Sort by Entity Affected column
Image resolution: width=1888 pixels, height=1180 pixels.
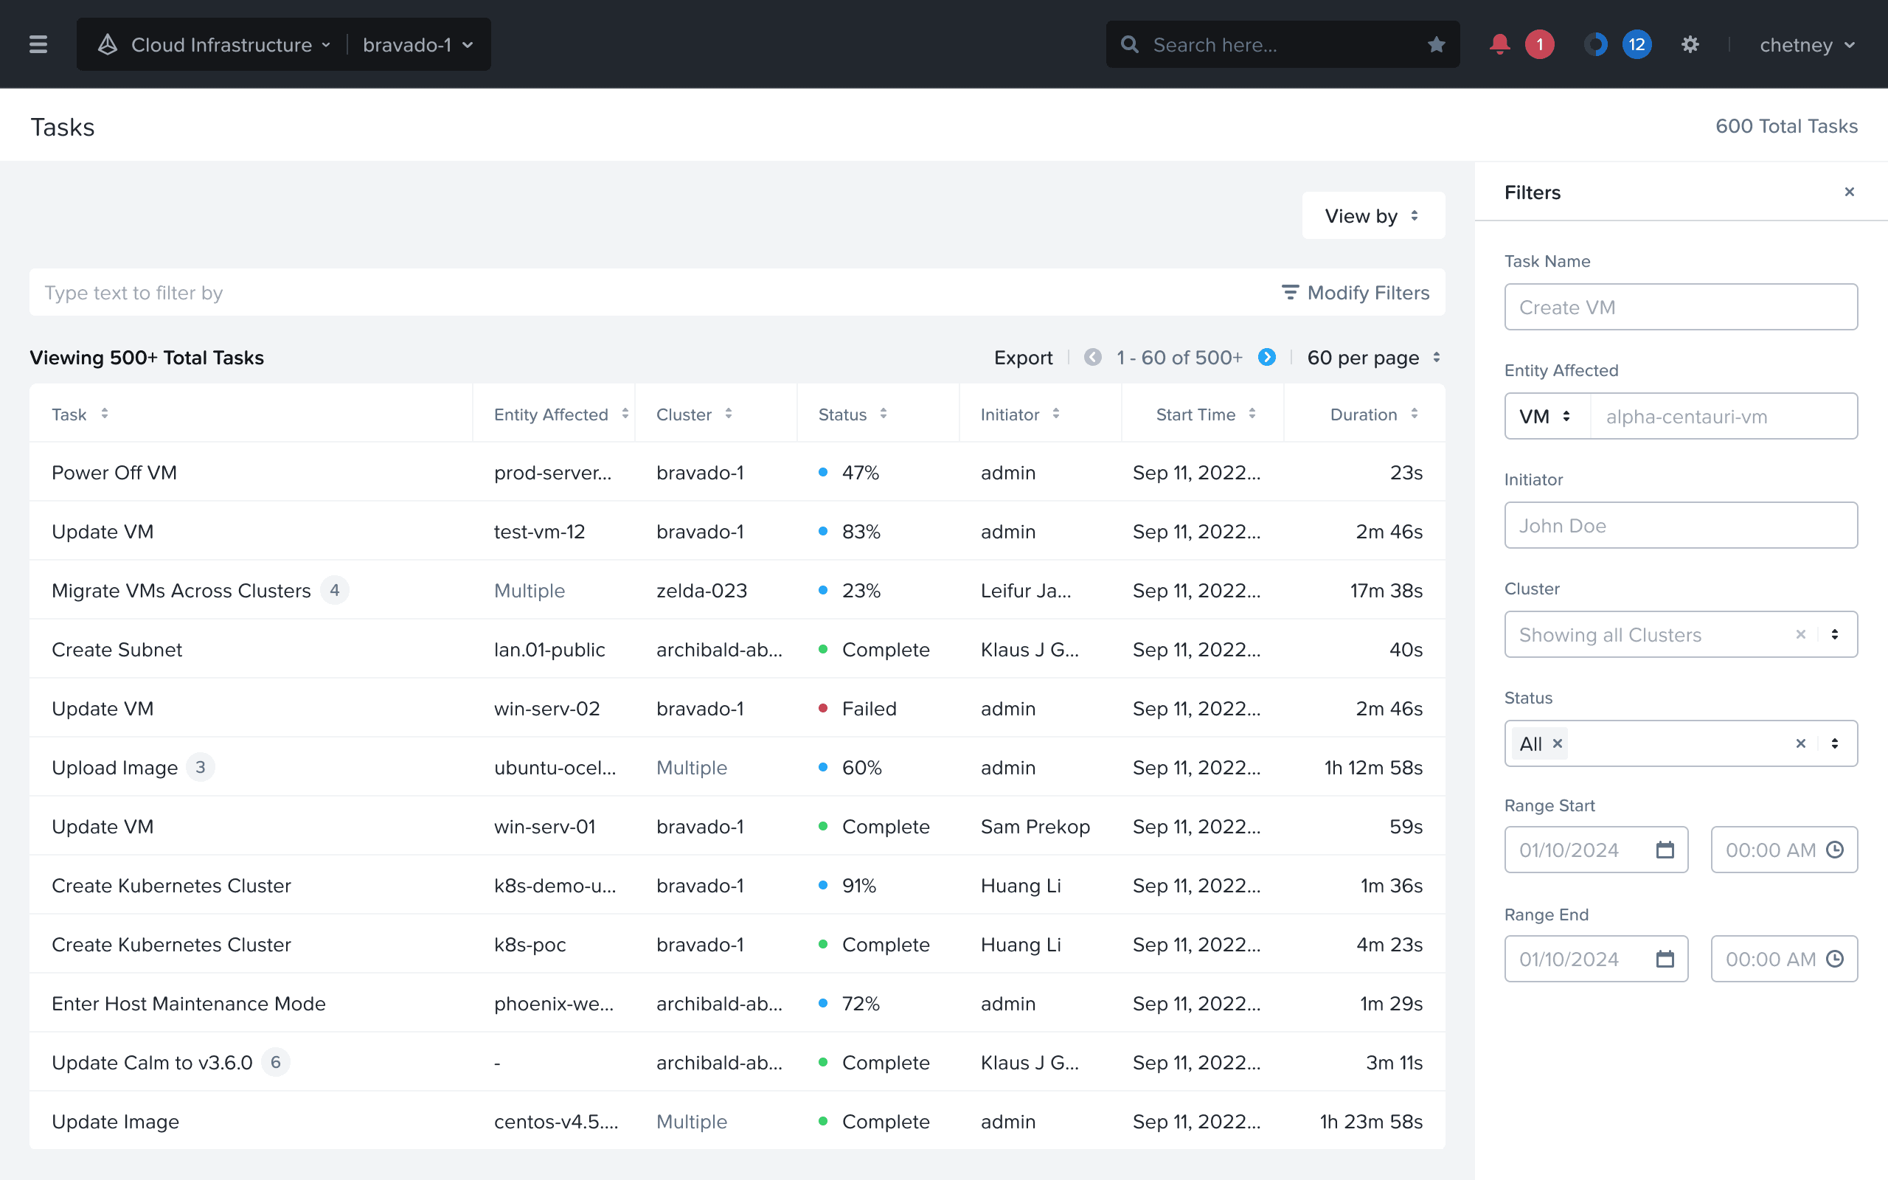tap(625, 414)
